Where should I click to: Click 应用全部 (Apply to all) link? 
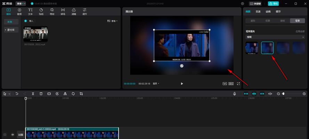tap(300, 31)
